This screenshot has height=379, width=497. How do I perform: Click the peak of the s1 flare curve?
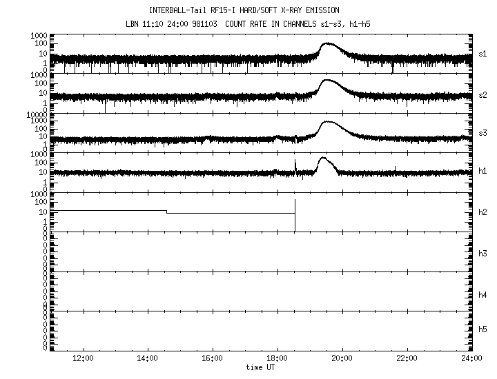[x=327, y=44]
